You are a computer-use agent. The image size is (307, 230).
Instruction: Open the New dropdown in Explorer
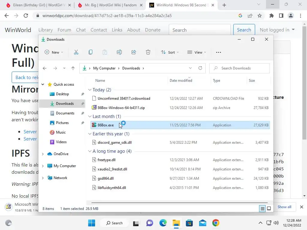[54, 52]
